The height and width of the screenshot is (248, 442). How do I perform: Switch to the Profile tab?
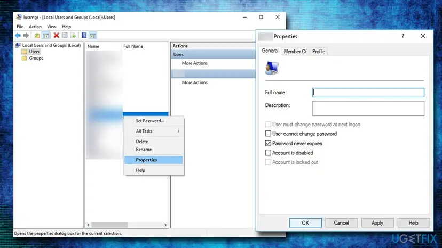coord(319,52)
